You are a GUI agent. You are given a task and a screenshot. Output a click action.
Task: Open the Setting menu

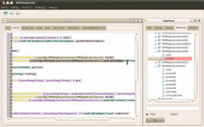(40, 7)
